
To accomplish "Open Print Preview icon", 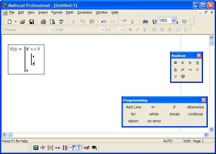I will pyautogui.click(x=52, y=22).
